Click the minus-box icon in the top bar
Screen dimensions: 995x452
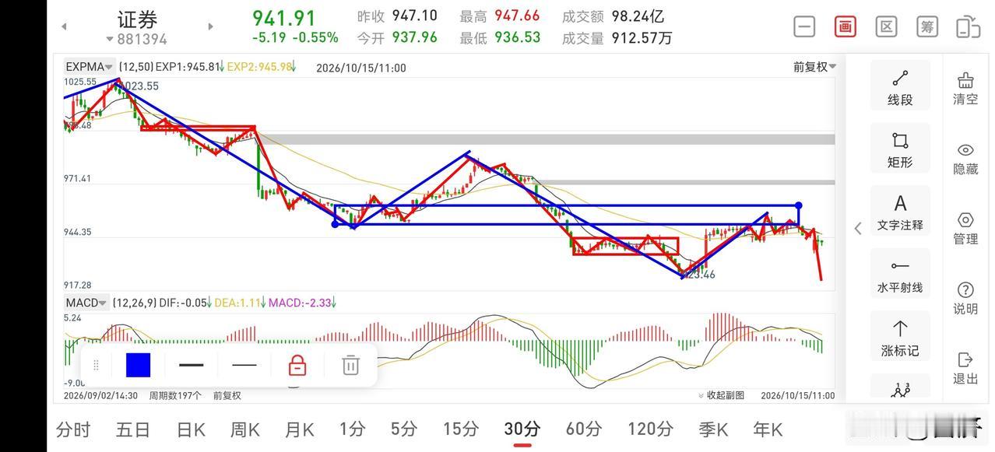tap(804, 26)
